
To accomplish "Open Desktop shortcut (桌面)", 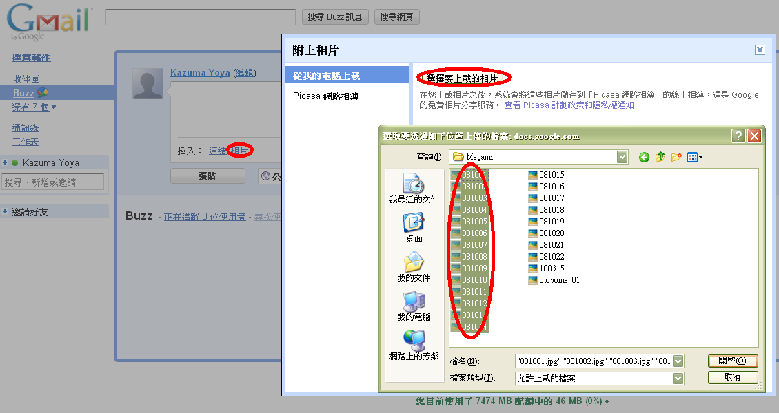I will (x=414, y=228).
